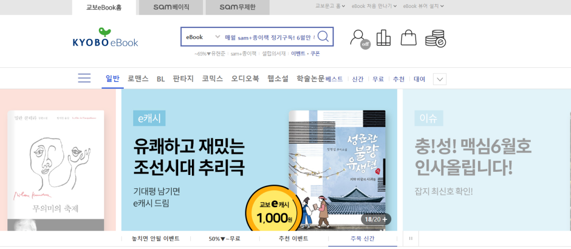The image size is (571, 249).
Task: Click the 성균관 불량 유생단 book cover
Action: [337, 170]
